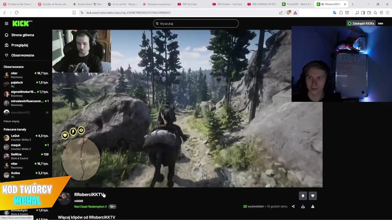Switch to Boskie Ziarno tab
Viewport: 392px width, 220px height.
(x=88, y=4)
